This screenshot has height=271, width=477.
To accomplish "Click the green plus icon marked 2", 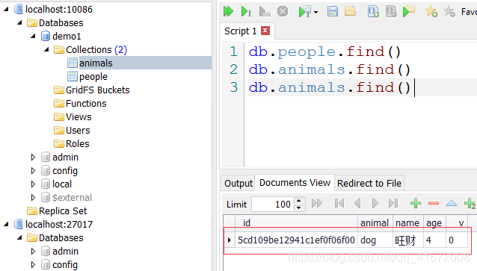I will (x=470, y=203).
